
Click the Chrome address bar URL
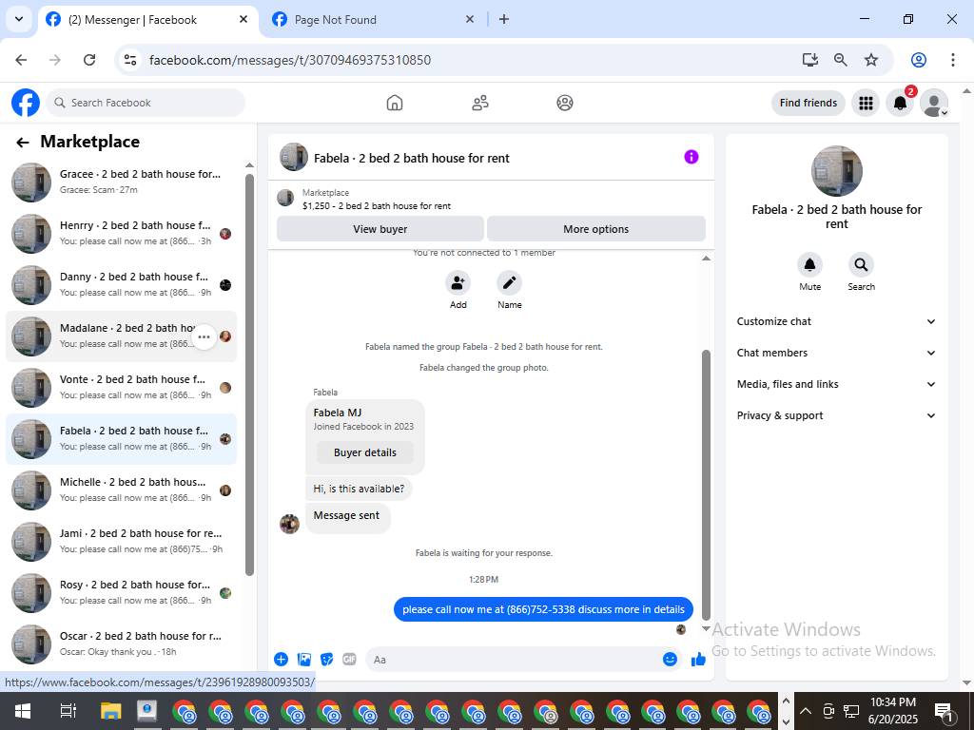coord(290,60)
